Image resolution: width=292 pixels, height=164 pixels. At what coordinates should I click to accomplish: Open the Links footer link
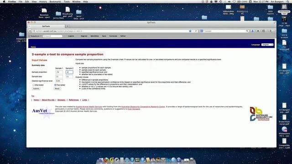(x=84, y=100)
